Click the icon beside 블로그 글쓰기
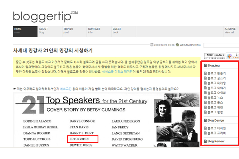Viewport: 239px width, 159px height. 206,78
